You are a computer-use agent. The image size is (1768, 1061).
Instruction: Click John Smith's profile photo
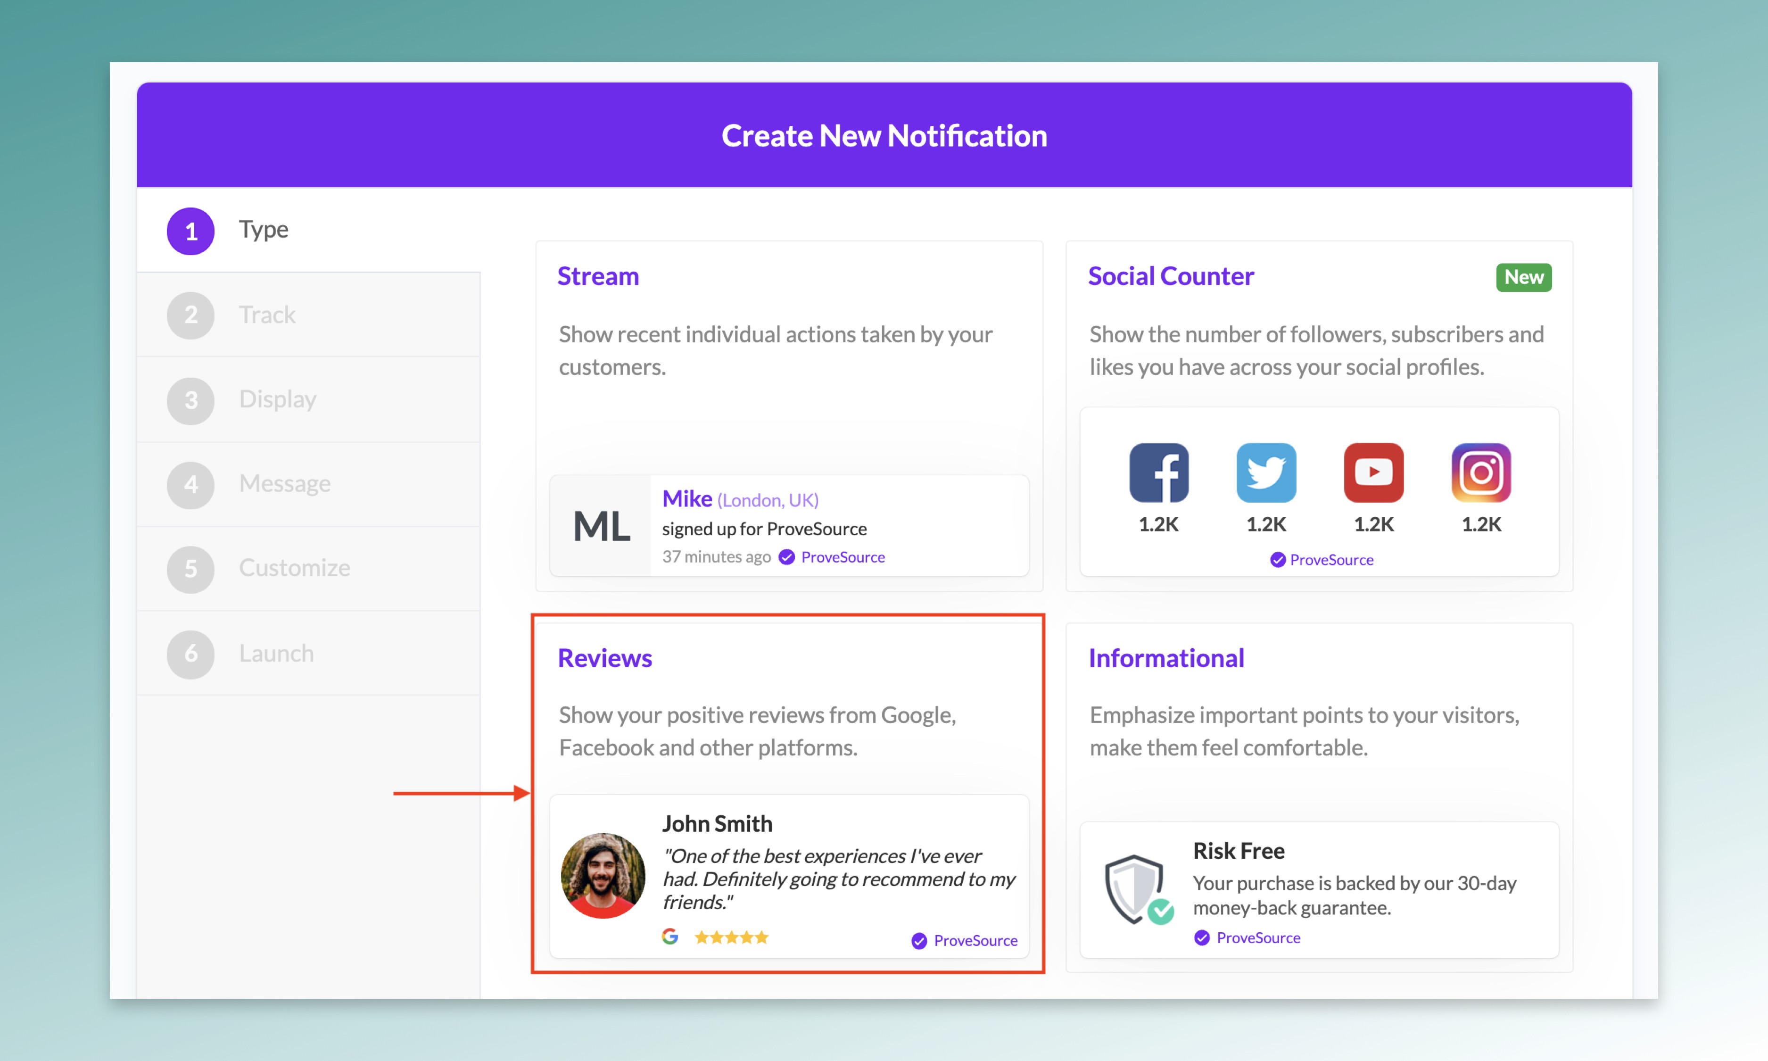click(x=603, y=876)
